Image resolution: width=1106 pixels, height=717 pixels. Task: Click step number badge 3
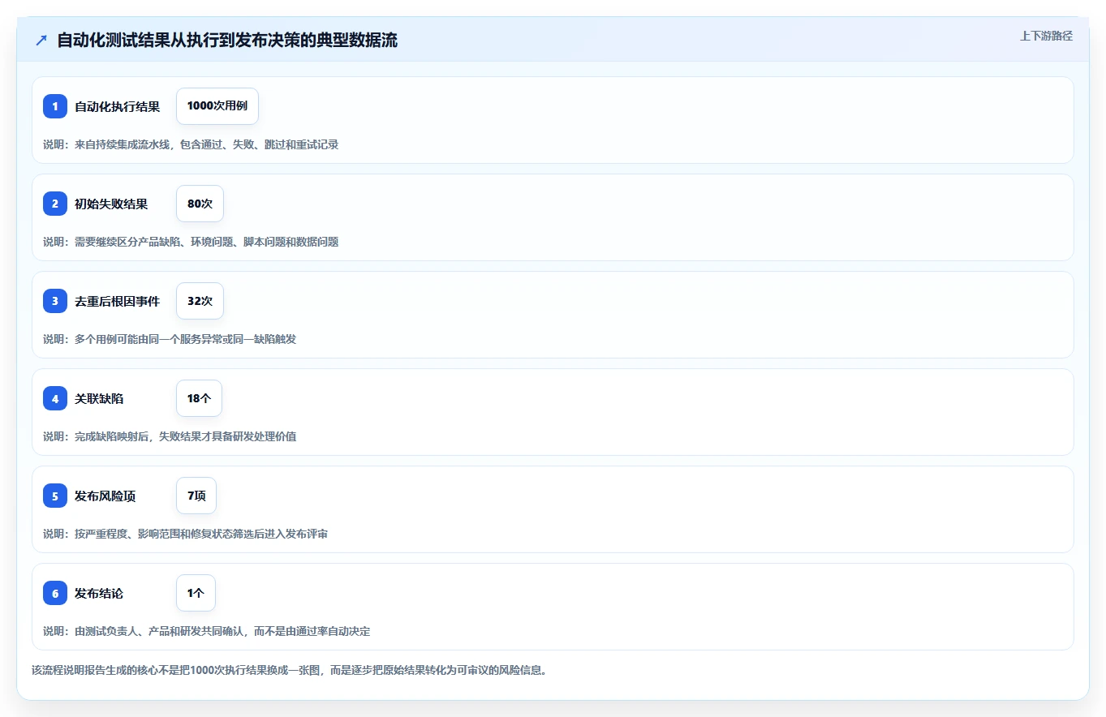click(55, 301)
